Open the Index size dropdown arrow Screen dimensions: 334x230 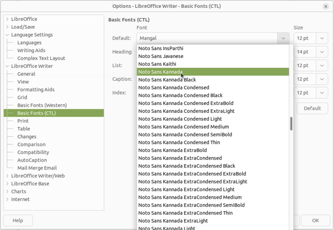coord(322,92)
